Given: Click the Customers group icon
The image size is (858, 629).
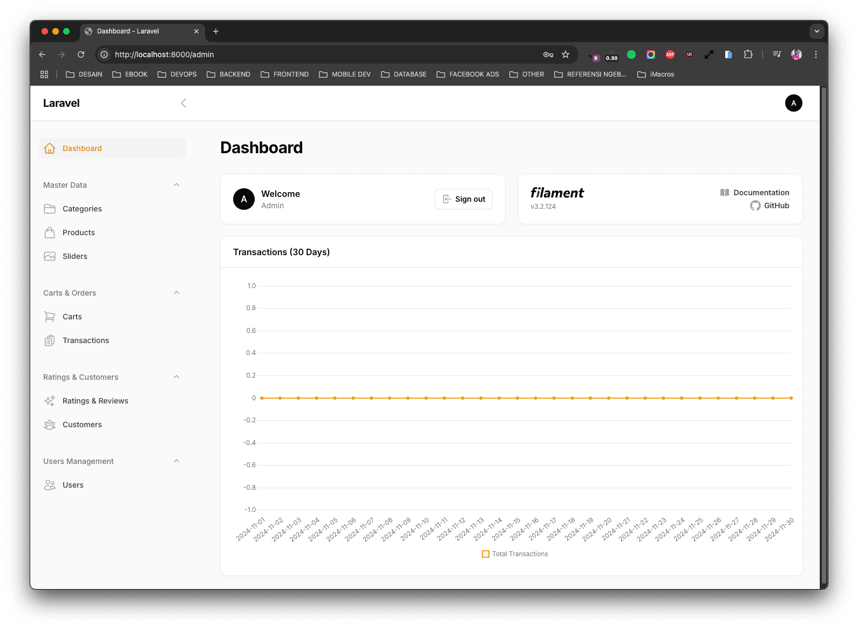Looking at the screenshot, I should click(50, 425).
